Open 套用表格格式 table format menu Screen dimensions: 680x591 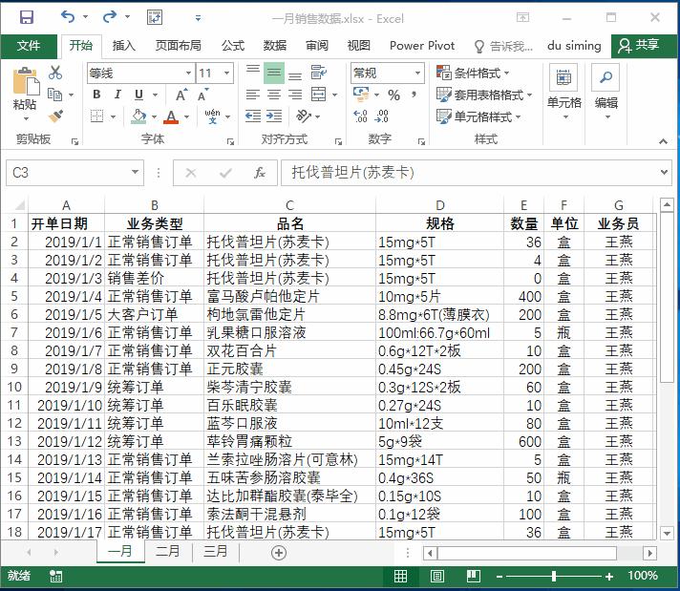(x=484, y=95)
